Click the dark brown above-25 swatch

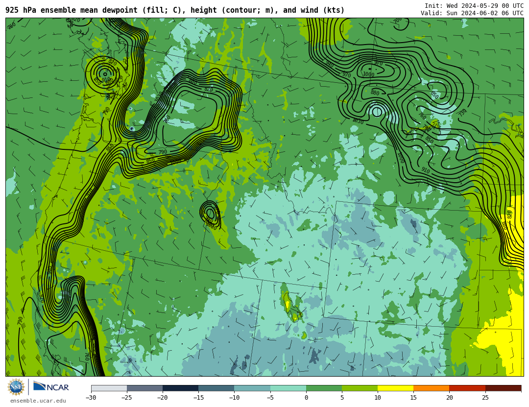click(504, 388)
